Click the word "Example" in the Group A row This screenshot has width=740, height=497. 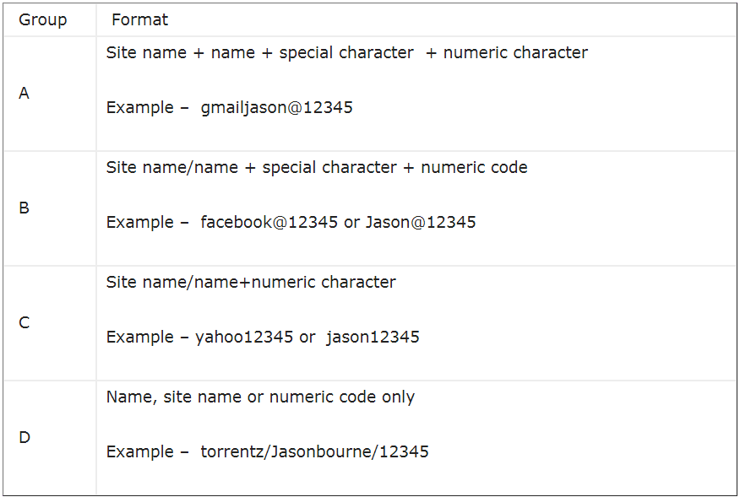coord(139,108)
